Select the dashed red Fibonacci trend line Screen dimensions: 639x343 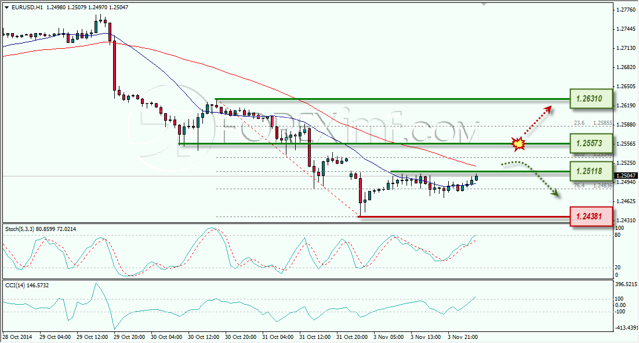tap(288, 158)
